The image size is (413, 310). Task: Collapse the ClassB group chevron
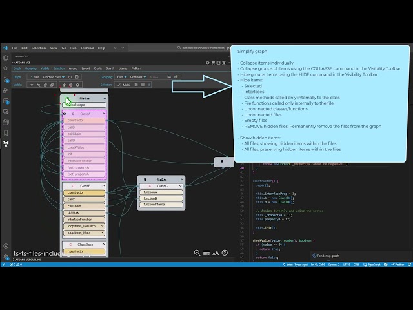pos(103,185)
